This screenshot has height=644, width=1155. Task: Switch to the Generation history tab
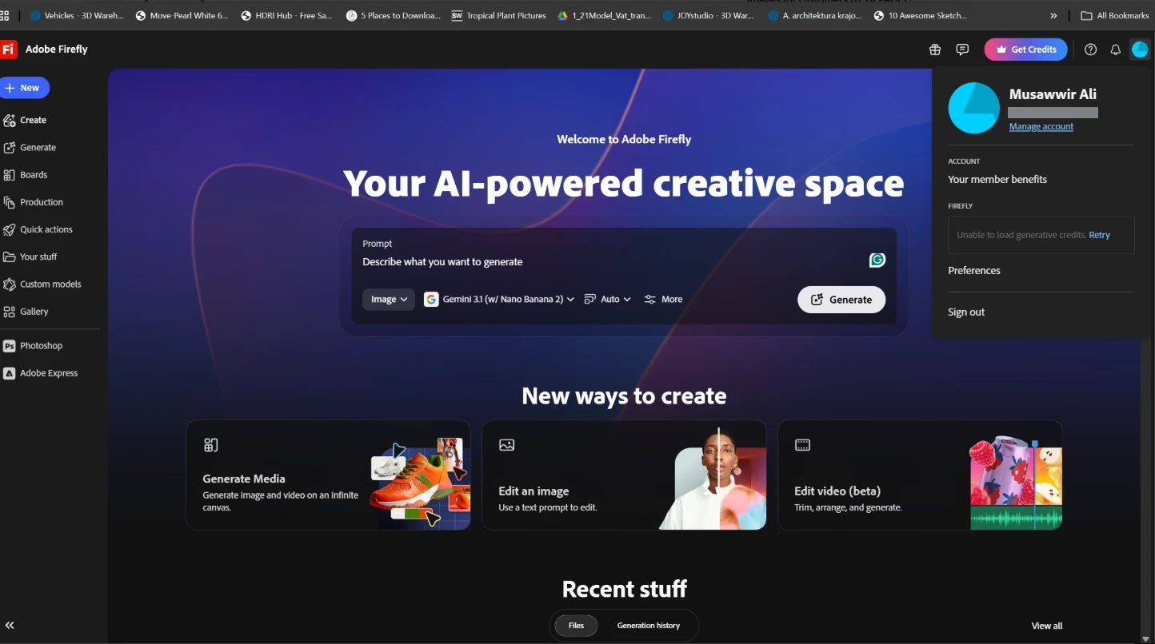[649, 626]
